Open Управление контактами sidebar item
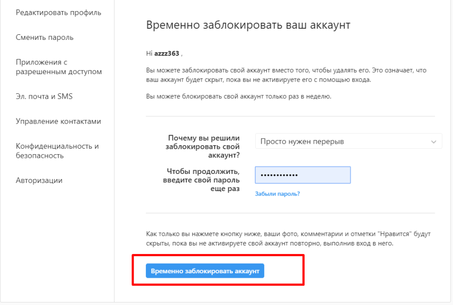The width and height of the screenshot is (453, 305). coord(58,121)
